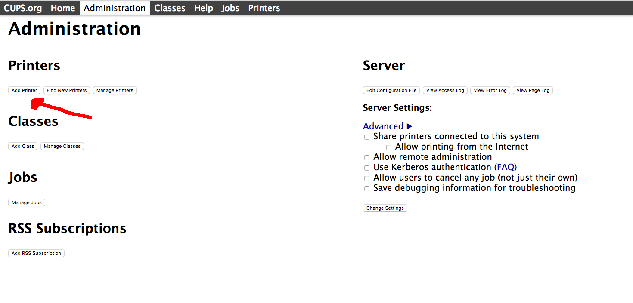Open Manage Classes
Viewport: 633px width, 303px height.
[62, 146]
